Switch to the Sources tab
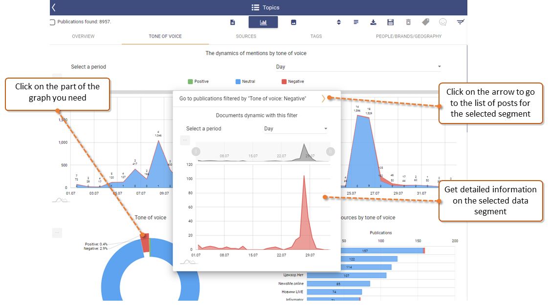This screenshot has height=308, width=550. (x=246, y=36)
